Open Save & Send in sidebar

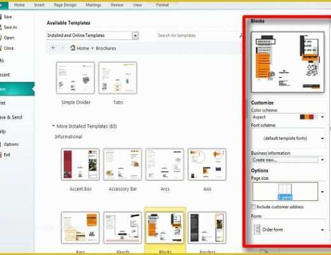[x=11, y=117]
